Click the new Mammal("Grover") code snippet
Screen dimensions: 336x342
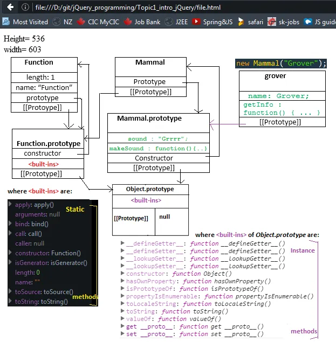pyautogui.click(x=281, y=63)
